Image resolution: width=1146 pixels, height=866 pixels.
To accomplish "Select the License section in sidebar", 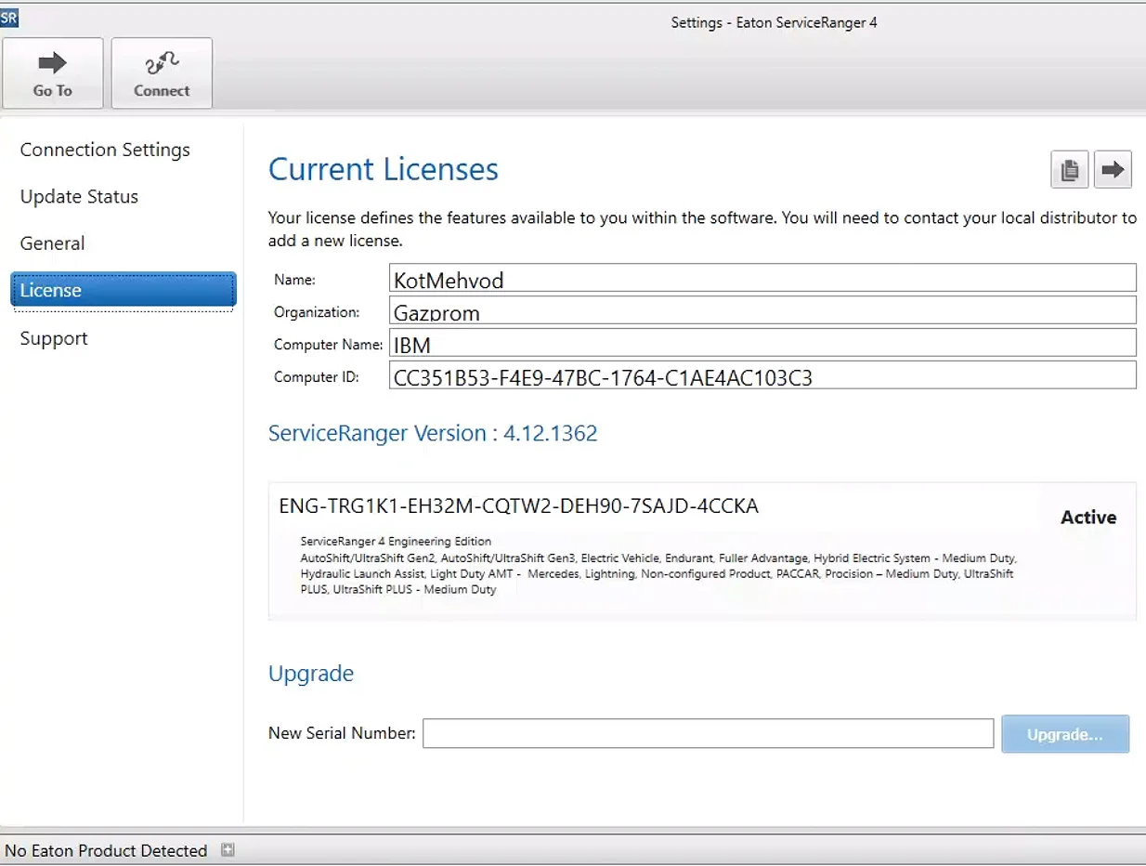I will coord(123,290).
